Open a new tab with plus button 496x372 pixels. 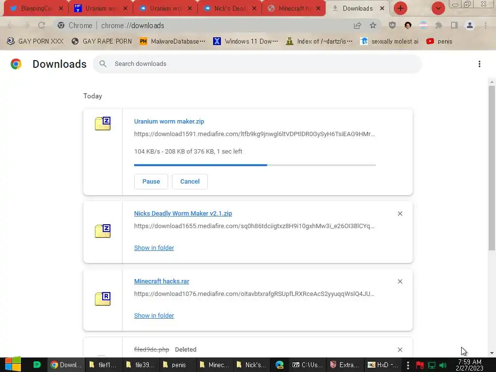[x=401, y=8]
